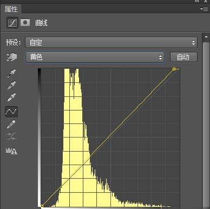The image size is (210, 209).
Task: Click the smooth curve values icon
Action: tap(11, 136)
